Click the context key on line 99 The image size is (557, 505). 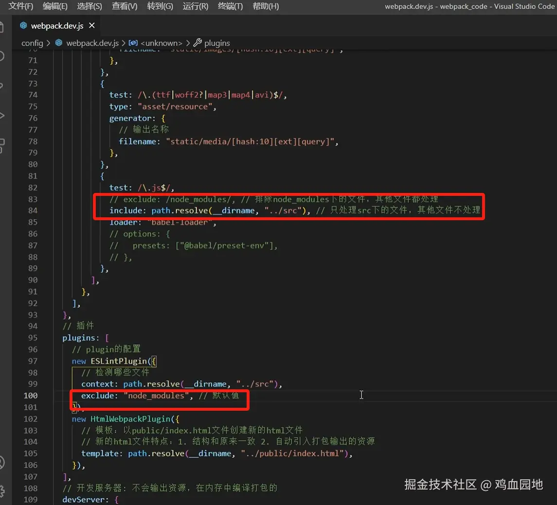point(97,384)
